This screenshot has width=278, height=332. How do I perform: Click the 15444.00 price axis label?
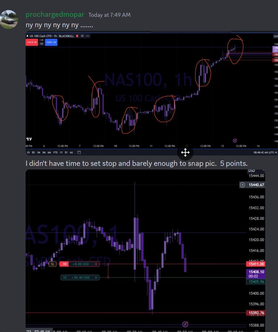click(x=256, y=176)
